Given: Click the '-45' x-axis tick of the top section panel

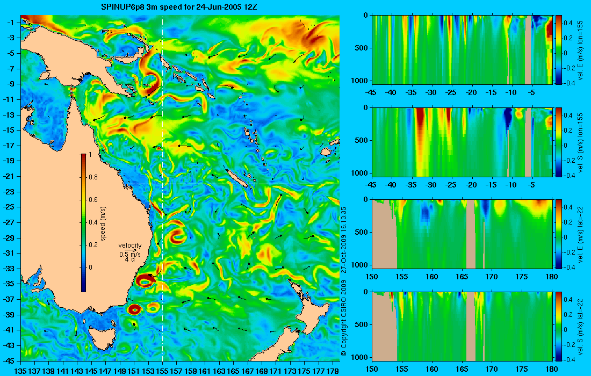Looking at the screenshot, I should pyautogui.click(x=371, y=92).
